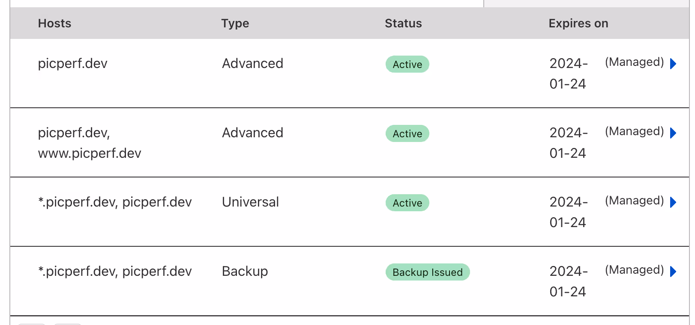Click (Managed) label in the Universal row
This screenshot has width=695, height=325.
pyautogui.click(x=634, y=201)
